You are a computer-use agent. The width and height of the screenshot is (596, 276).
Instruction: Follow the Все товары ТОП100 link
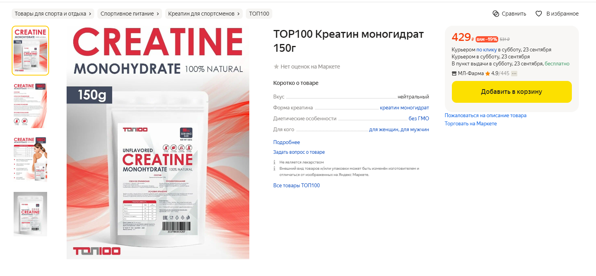point(296,185)
